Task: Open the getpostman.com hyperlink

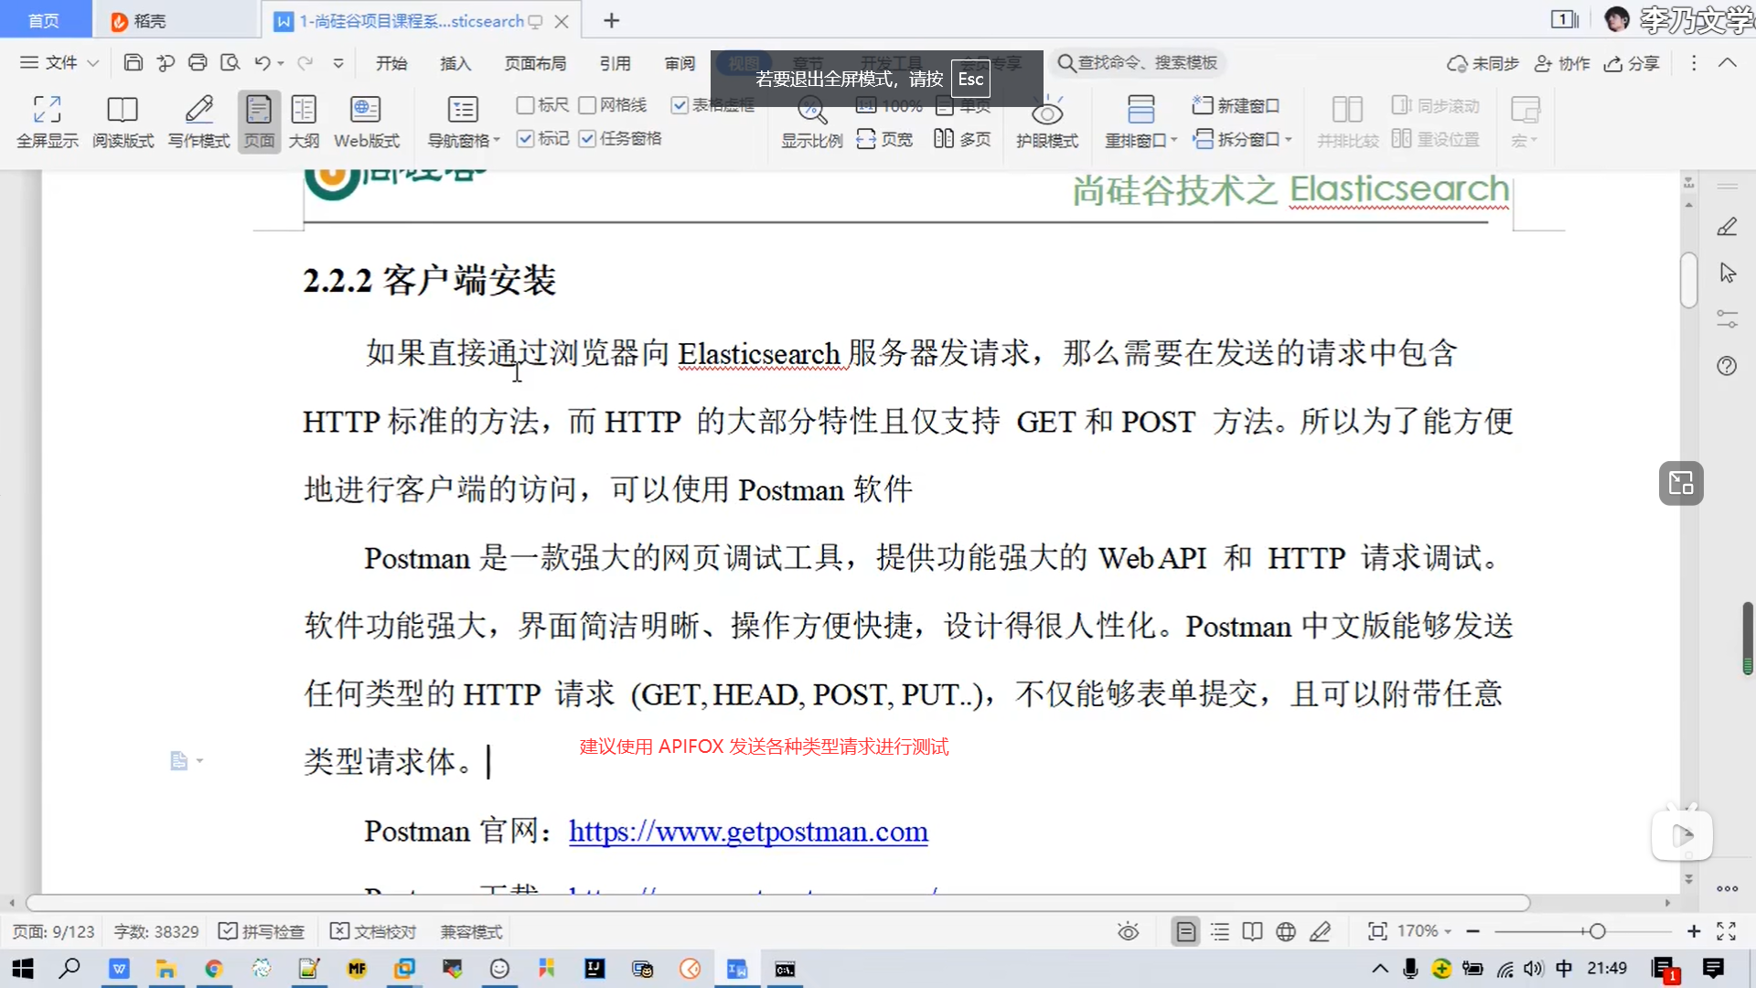Action: pyautogui.click(x=747, y=831)
